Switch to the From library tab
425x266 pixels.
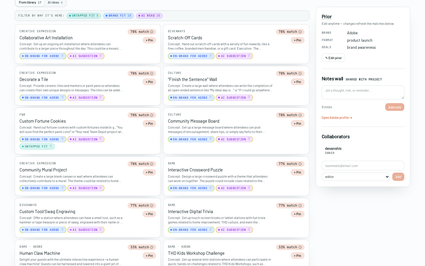pyautogui.click(x=30, y=3)
